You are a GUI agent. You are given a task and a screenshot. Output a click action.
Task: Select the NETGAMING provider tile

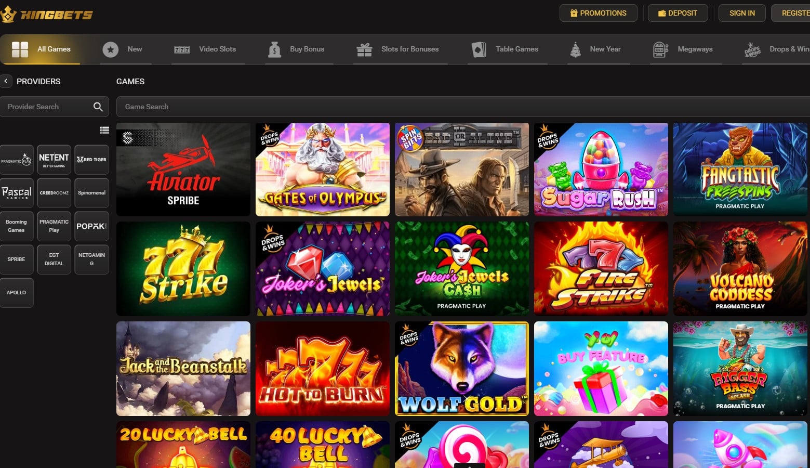[x=91, y=259]
